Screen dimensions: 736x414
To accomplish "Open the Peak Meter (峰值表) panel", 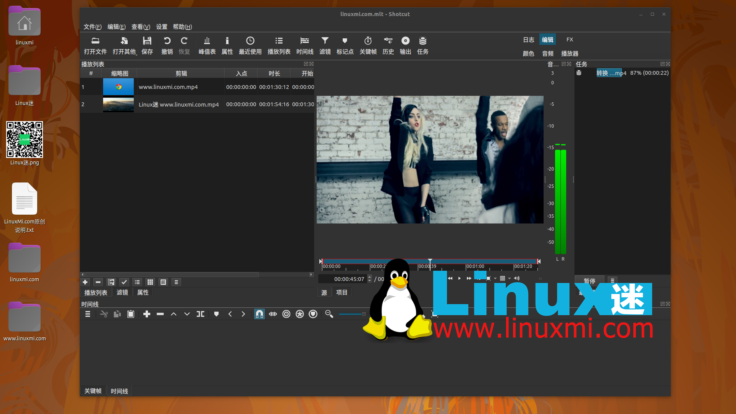I will click(207, 46).
